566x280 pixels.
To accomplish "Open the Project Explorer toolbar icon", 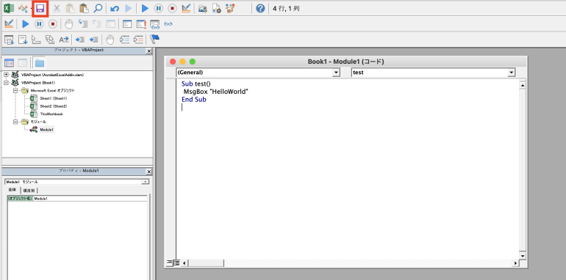I will pyautogui.click(x=203, y=8).
